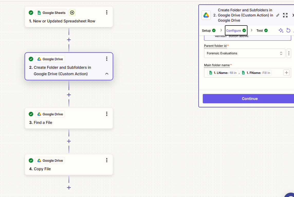Select step 3, Find a File
Screen dimensions: 294x197
(69, 118)
